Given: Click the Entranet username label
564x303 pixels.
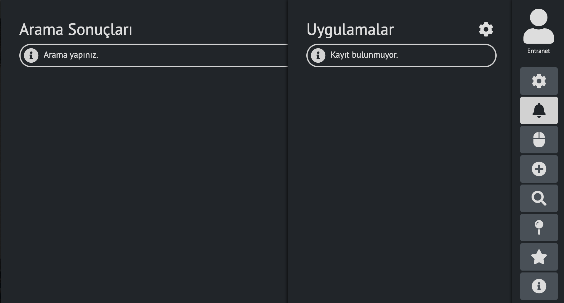Looking at the screenshot, I should click(x=538, y=51).
